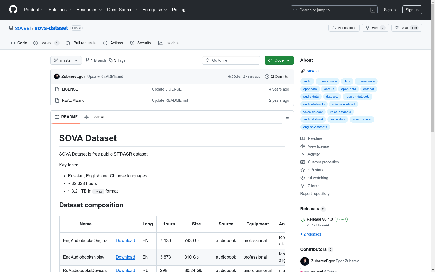Open Notifications for this repository
Viewport: 435px width, 272px height.
pyautogui.click(x=344, y=28)
